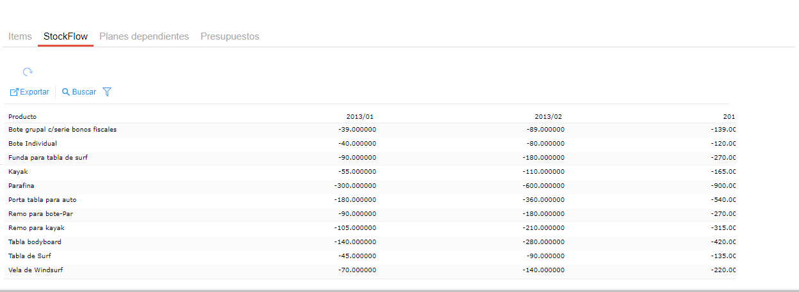Select the Bote grupal c/serie bonos fiscales row
The height and width of the screenshot is (292, 799).
click(62, 130)
